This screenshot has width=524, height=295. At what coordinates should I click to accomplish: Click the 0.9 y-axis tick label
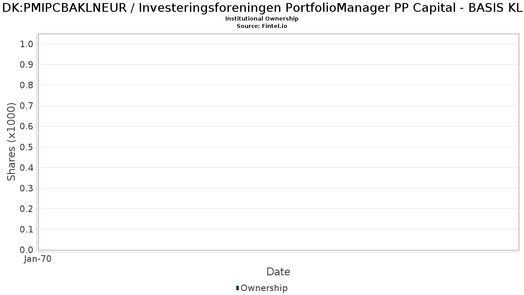27,65
